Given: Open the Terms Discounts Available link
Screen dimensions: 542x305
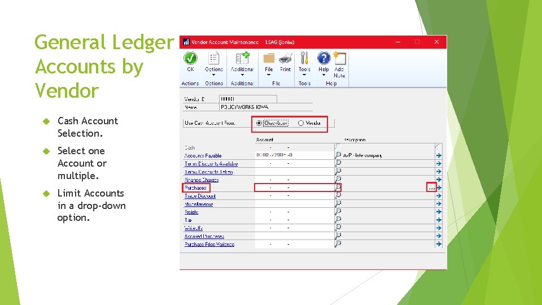Looking at the screenshot, I should pos(211,164).
